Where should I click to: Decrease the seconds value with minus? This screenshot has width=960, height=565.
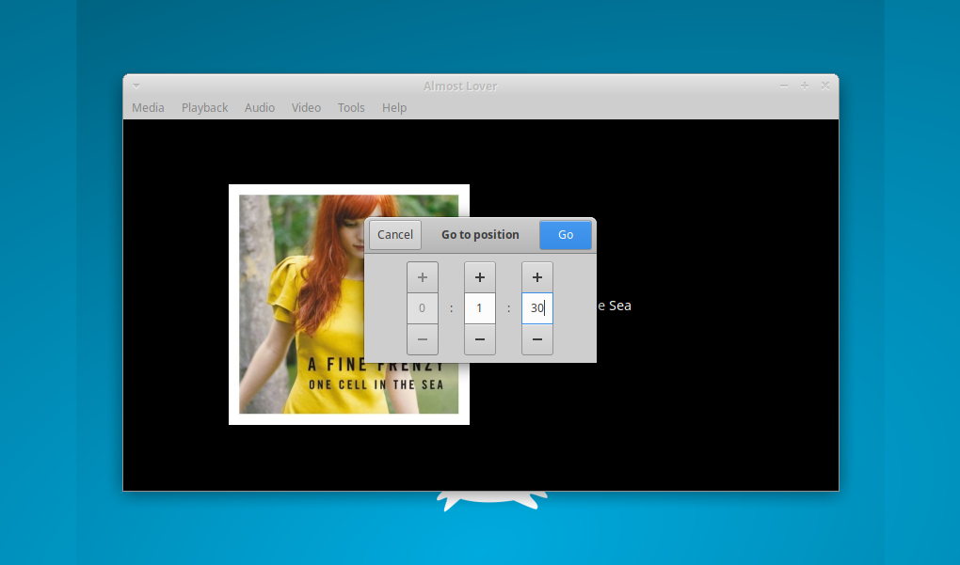(x=537, y=339)
